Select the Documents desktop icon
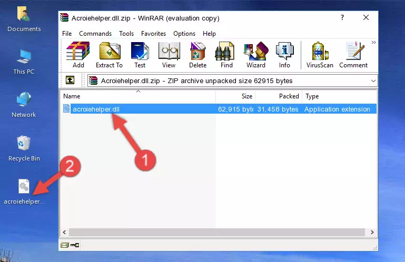405x262 pixels. pos(24,19)
